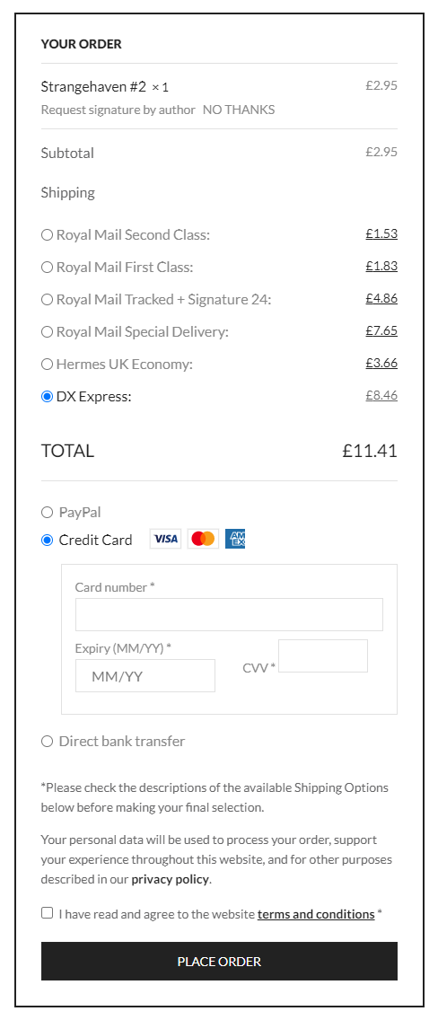Viewport: 438px width, 1020px height.
Task: Click the American Express icon
Action: [235, 539]
